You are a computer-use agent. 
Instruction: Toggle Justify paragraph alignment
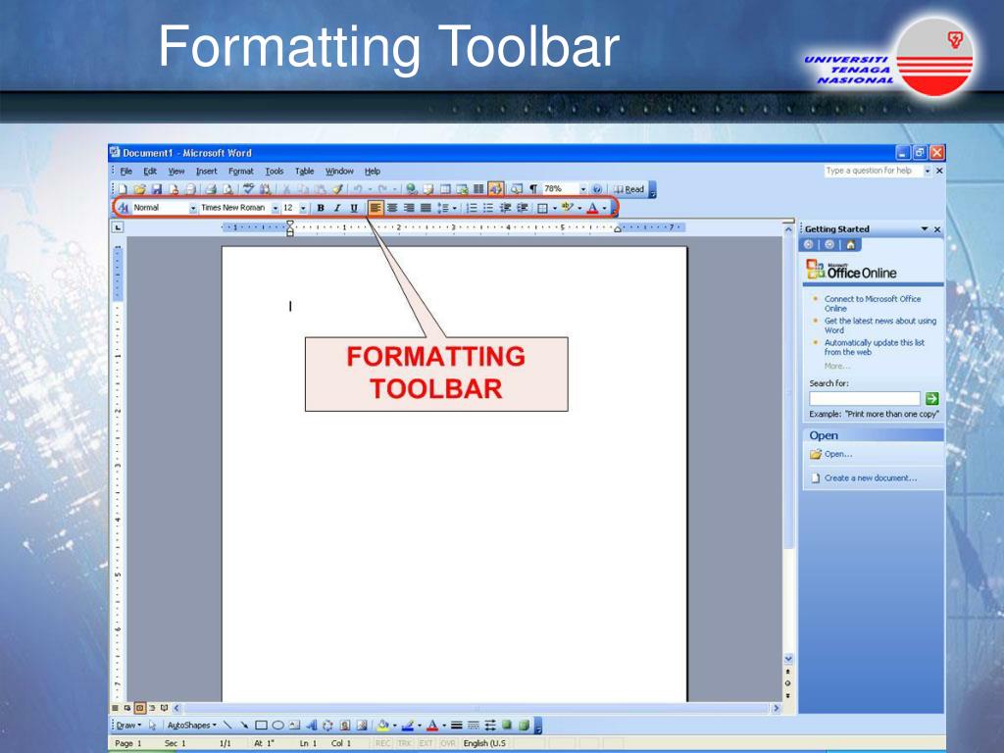(x=426, y=208)
